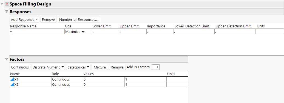Click the Lower Limit column header
The width and height of the screenshot is (284, 103).
101,26
